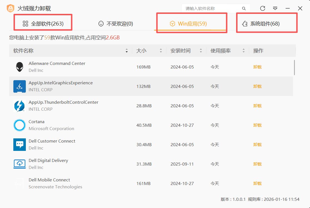The width and height of the screenshot is (310, 208).
Task: Sort by 软件名称 column arrows
Action: point(127,51)
